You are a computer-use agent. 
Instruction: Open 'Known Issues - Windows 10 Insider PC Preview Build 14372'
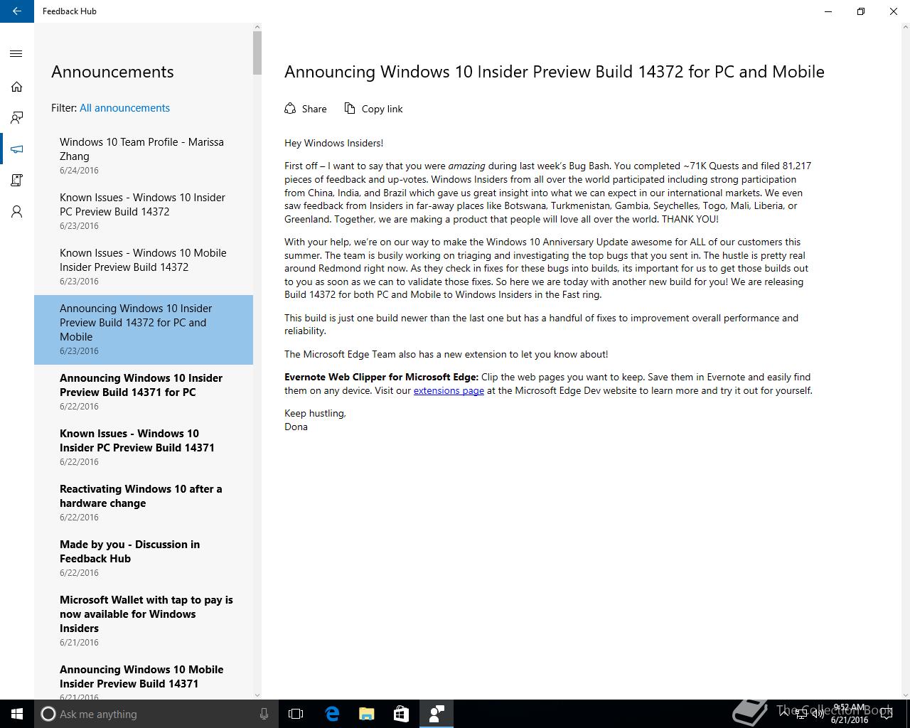pos(144,212)
